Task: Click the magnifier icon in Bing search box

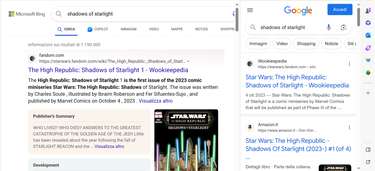Action: click(58, 14)
